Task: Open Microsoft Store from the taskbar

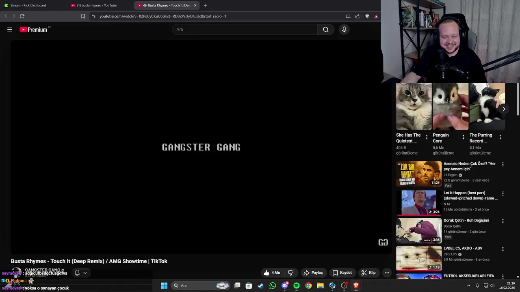Action: click(x=249, y=286)
